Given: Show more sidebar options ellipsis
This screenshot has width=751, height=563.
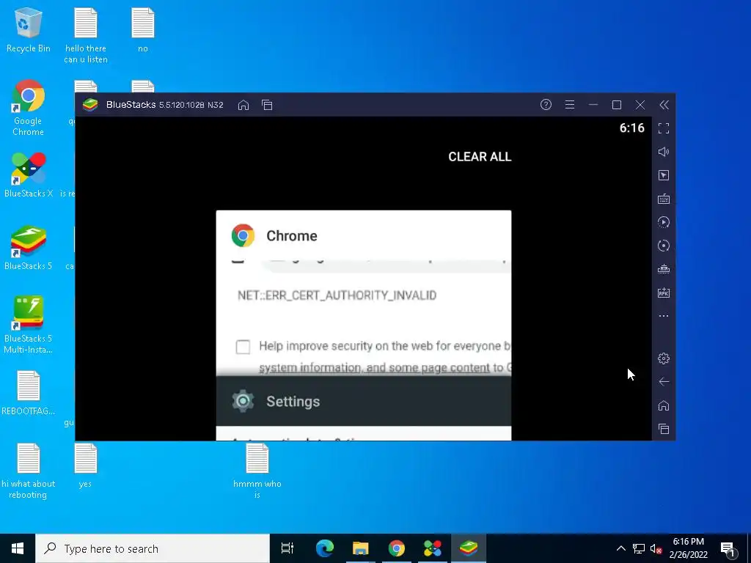Looking at the screenshot, I should click(663, 316).
